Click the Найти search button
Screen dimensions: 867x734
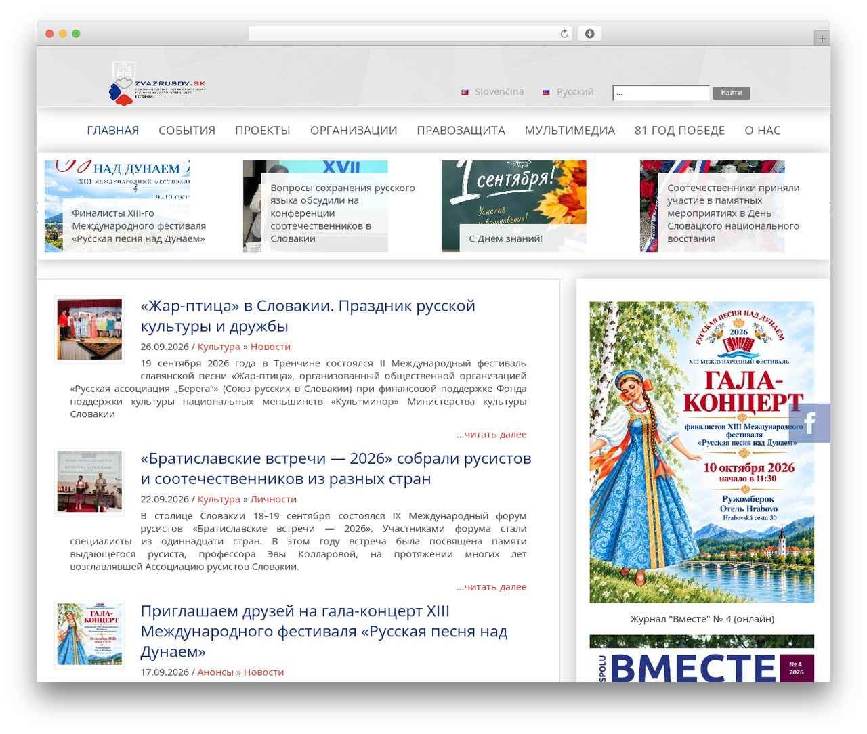pos(732,93)
